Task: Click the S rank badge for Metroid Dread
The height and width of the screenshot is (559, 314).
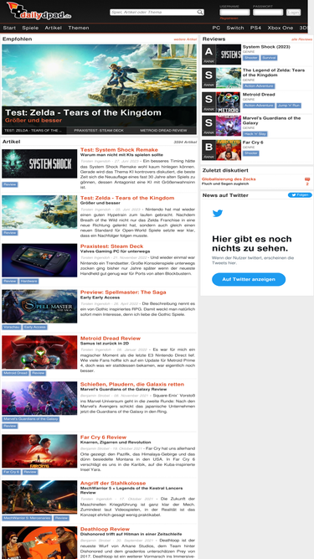Action: (209, 102)
